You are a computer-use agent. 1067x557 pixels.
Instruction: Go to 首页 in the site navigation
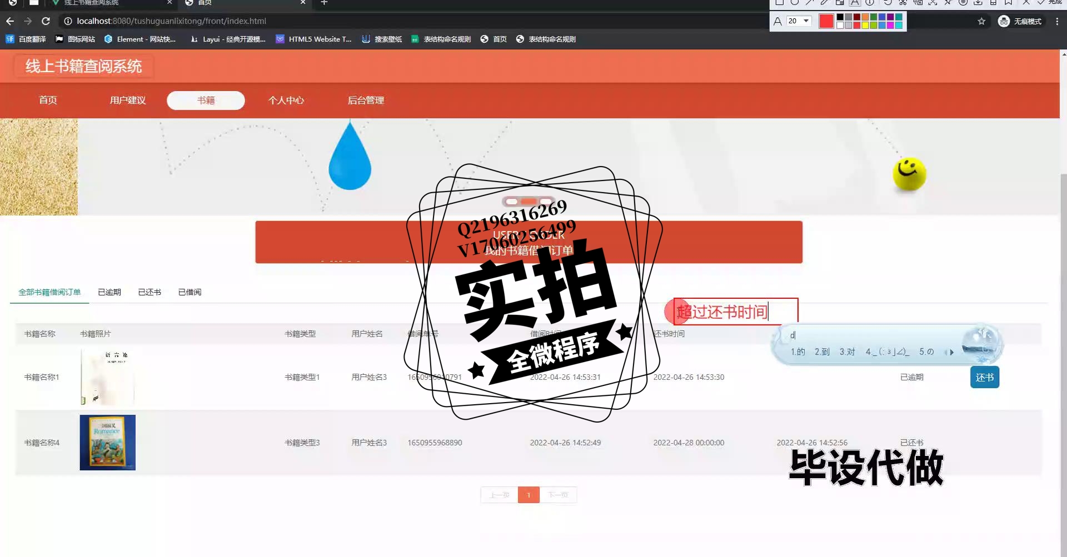48,100
